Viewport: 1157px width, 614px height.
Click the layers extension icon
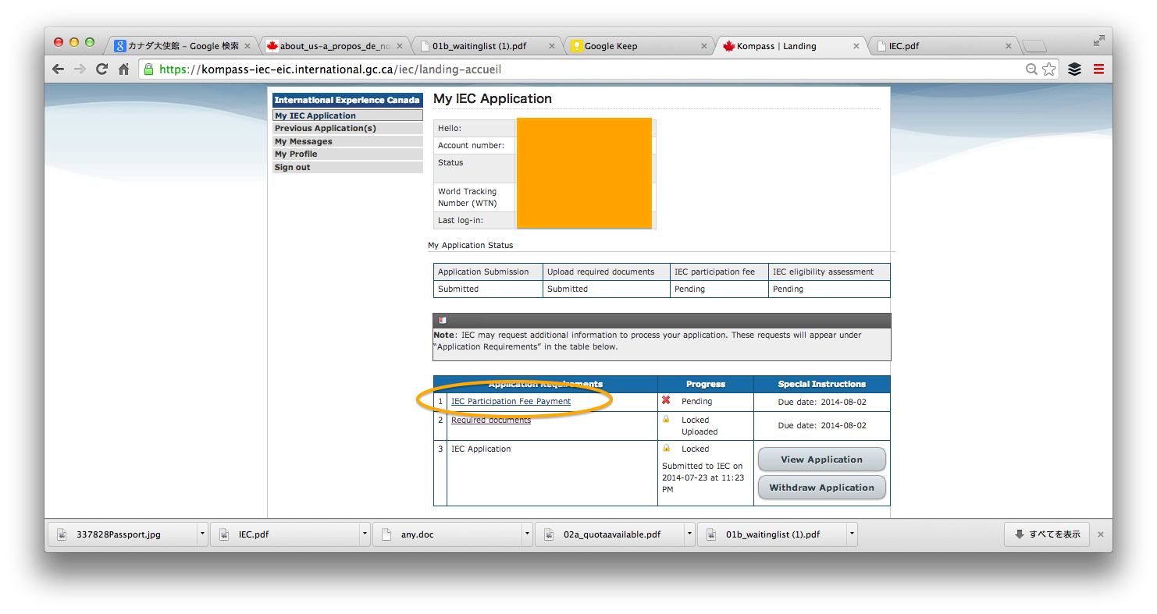point(1075,69)
